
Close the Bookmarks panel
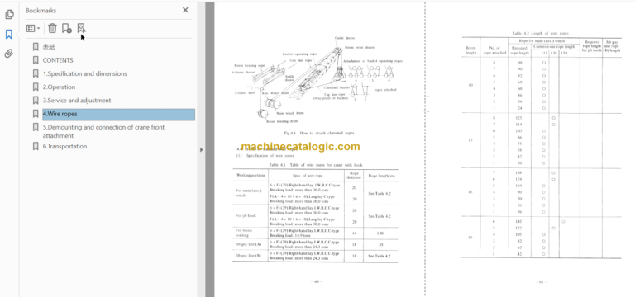pos(185,10)
